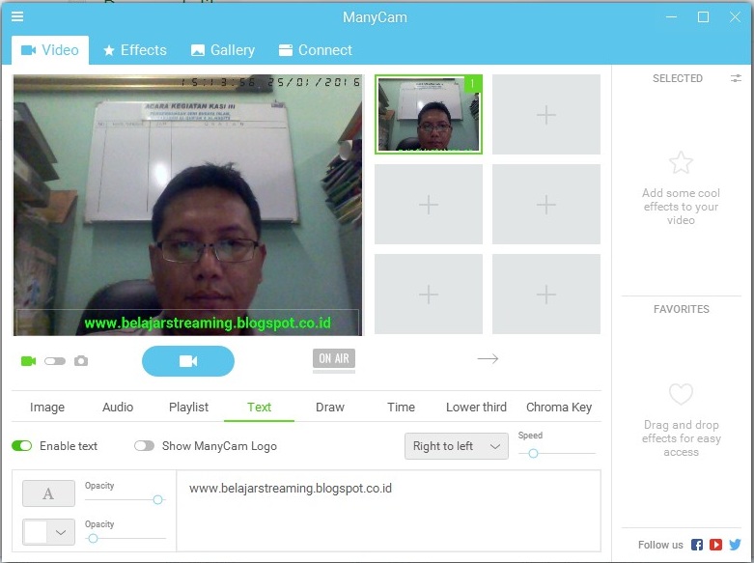Open the Time sub-tab
Viewport: 754px width, 563px height.
[401, 408]
